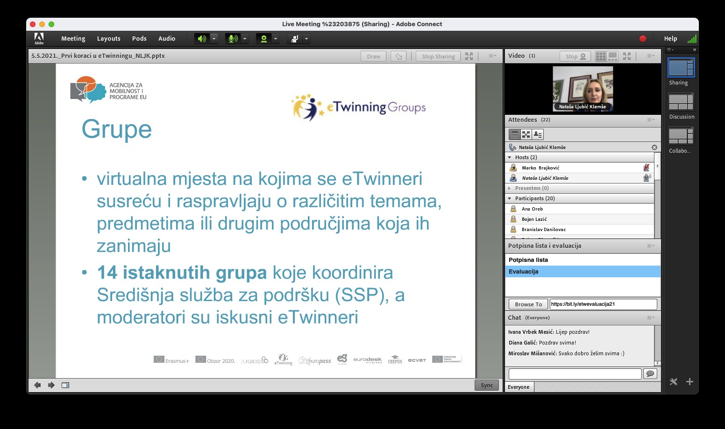This screenshot has width=725, height=429.
Task: Switch to the Sharing layout thumbnail
Action: tap(681, 68)
